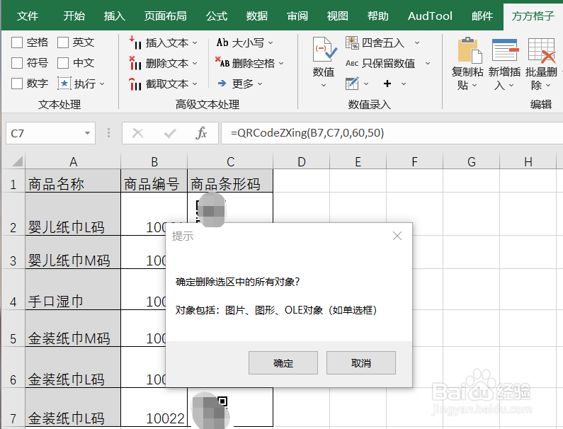
Task: Switch to the 数据 tab
Action: (x=257, y=16)
